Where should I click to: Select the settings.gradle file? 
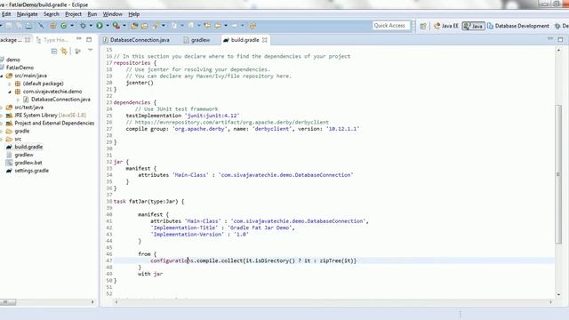[32, 171]
